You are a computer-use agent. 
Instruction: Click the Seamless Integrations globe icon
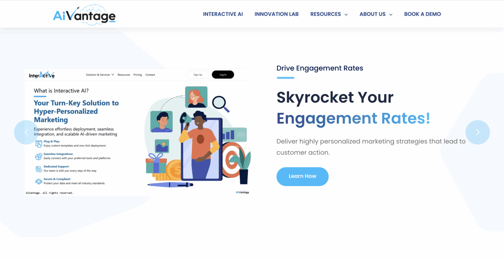pos(38,157)
